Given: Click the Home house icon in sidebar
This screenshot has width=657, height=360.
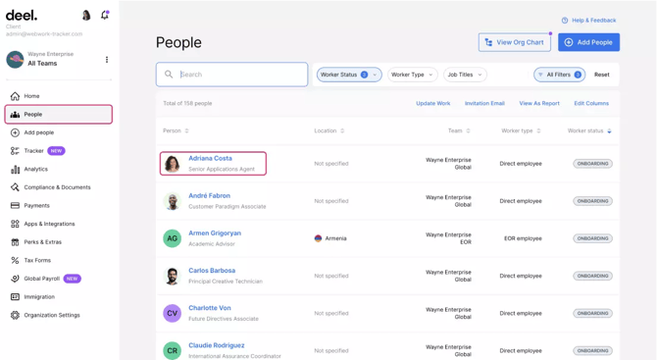Looking at the screenshot, I should [x=15, y=96].
